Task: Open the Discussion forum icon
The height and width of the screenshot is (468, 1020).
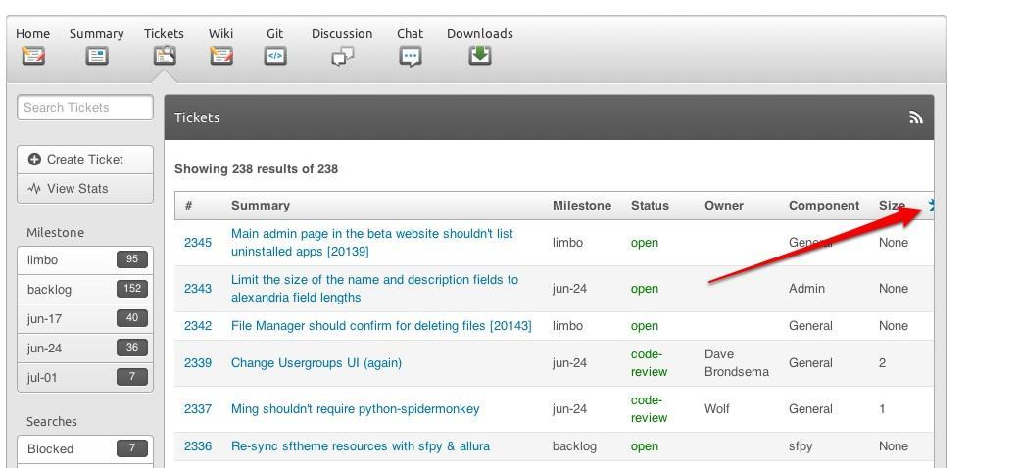Action: 342,56
